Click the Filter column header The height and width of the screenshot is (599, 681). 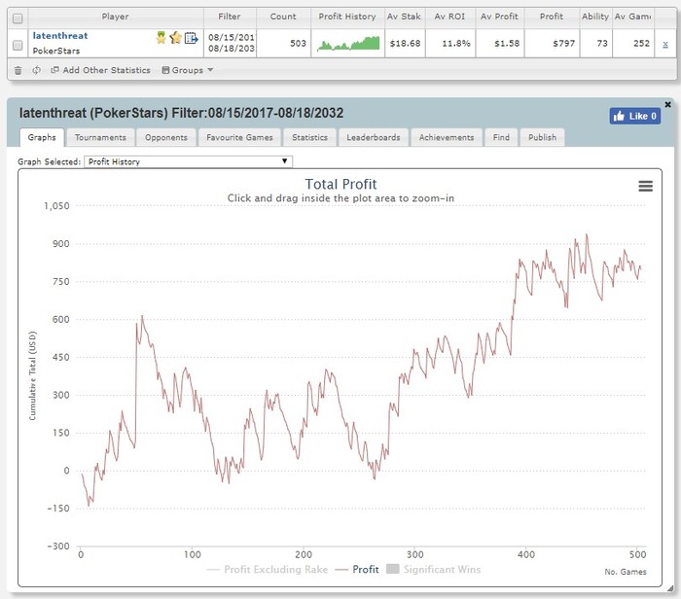tap(230, 17)
